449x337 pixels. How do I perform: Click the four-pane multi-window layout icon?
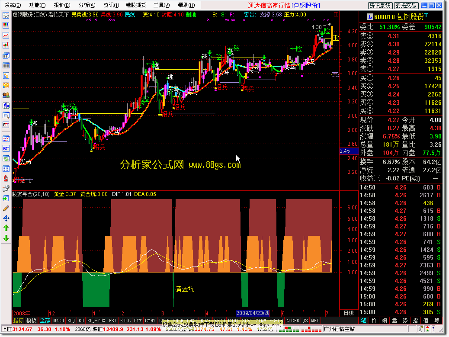[6, 169]
